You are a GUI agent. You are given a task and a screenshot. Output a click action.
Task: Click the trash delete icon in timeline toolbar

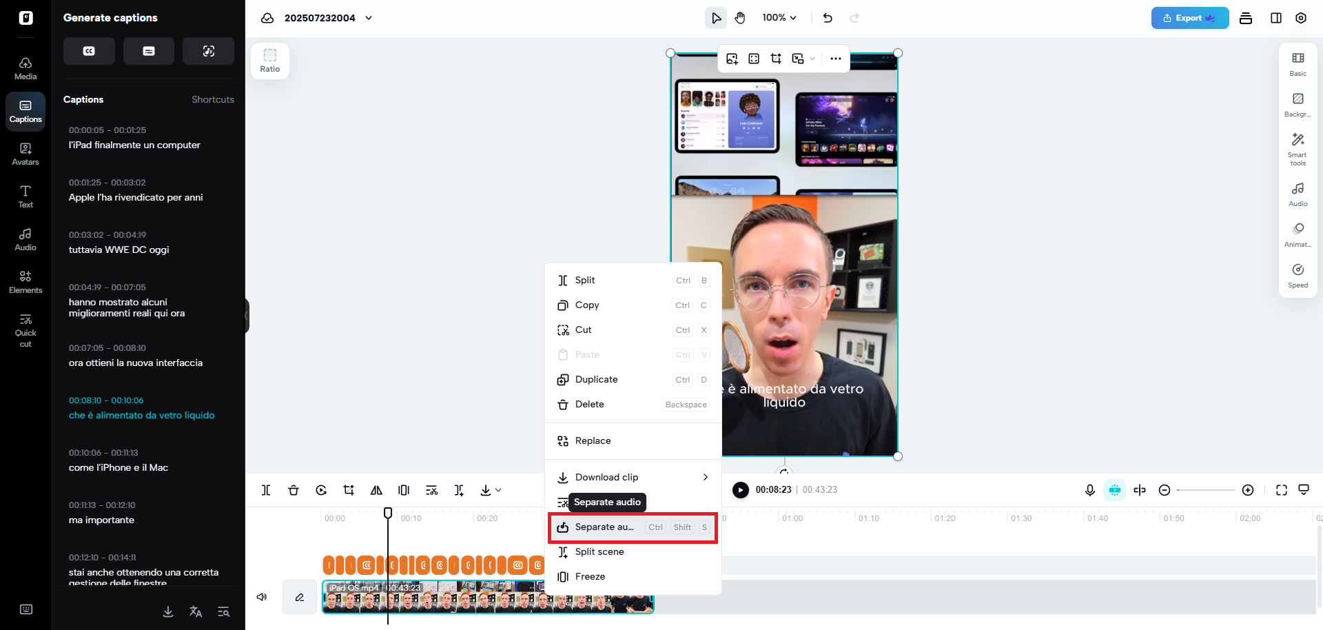pos(294,490)
